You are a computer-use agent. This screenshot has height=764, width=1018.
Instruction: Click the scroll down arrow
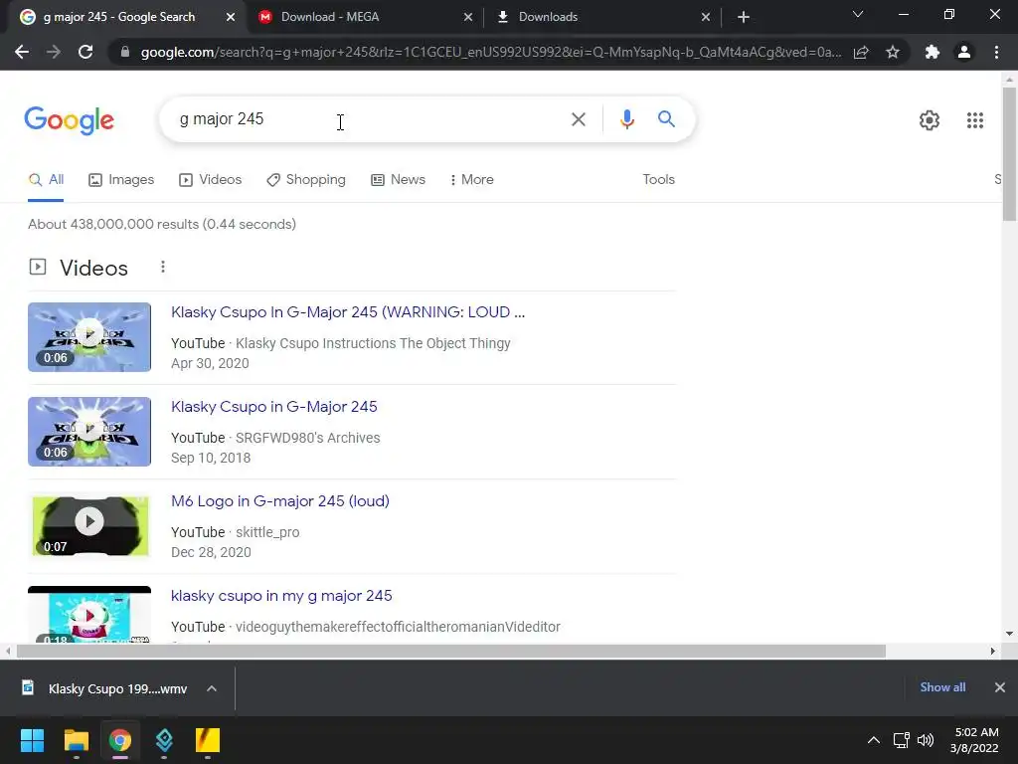pos(1009,634)
